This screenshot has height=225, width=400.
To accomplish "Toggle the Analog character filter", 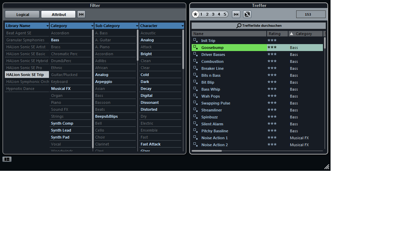I will [160, 40].
